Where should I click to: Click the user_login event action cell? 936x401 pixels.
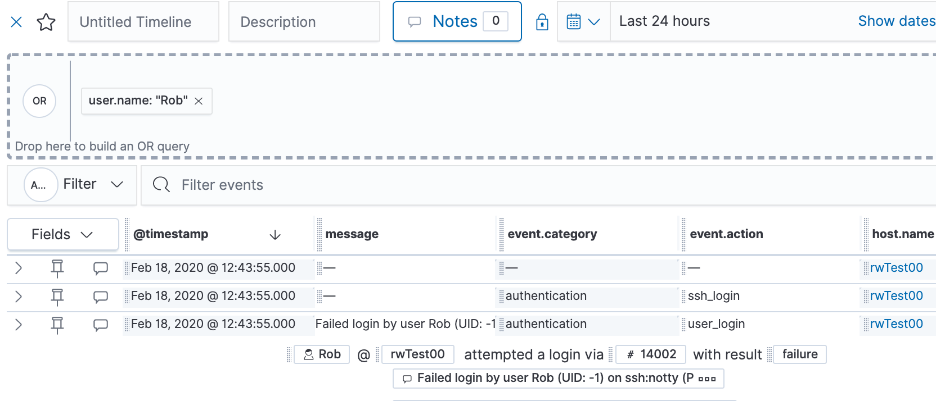[716, 324]
